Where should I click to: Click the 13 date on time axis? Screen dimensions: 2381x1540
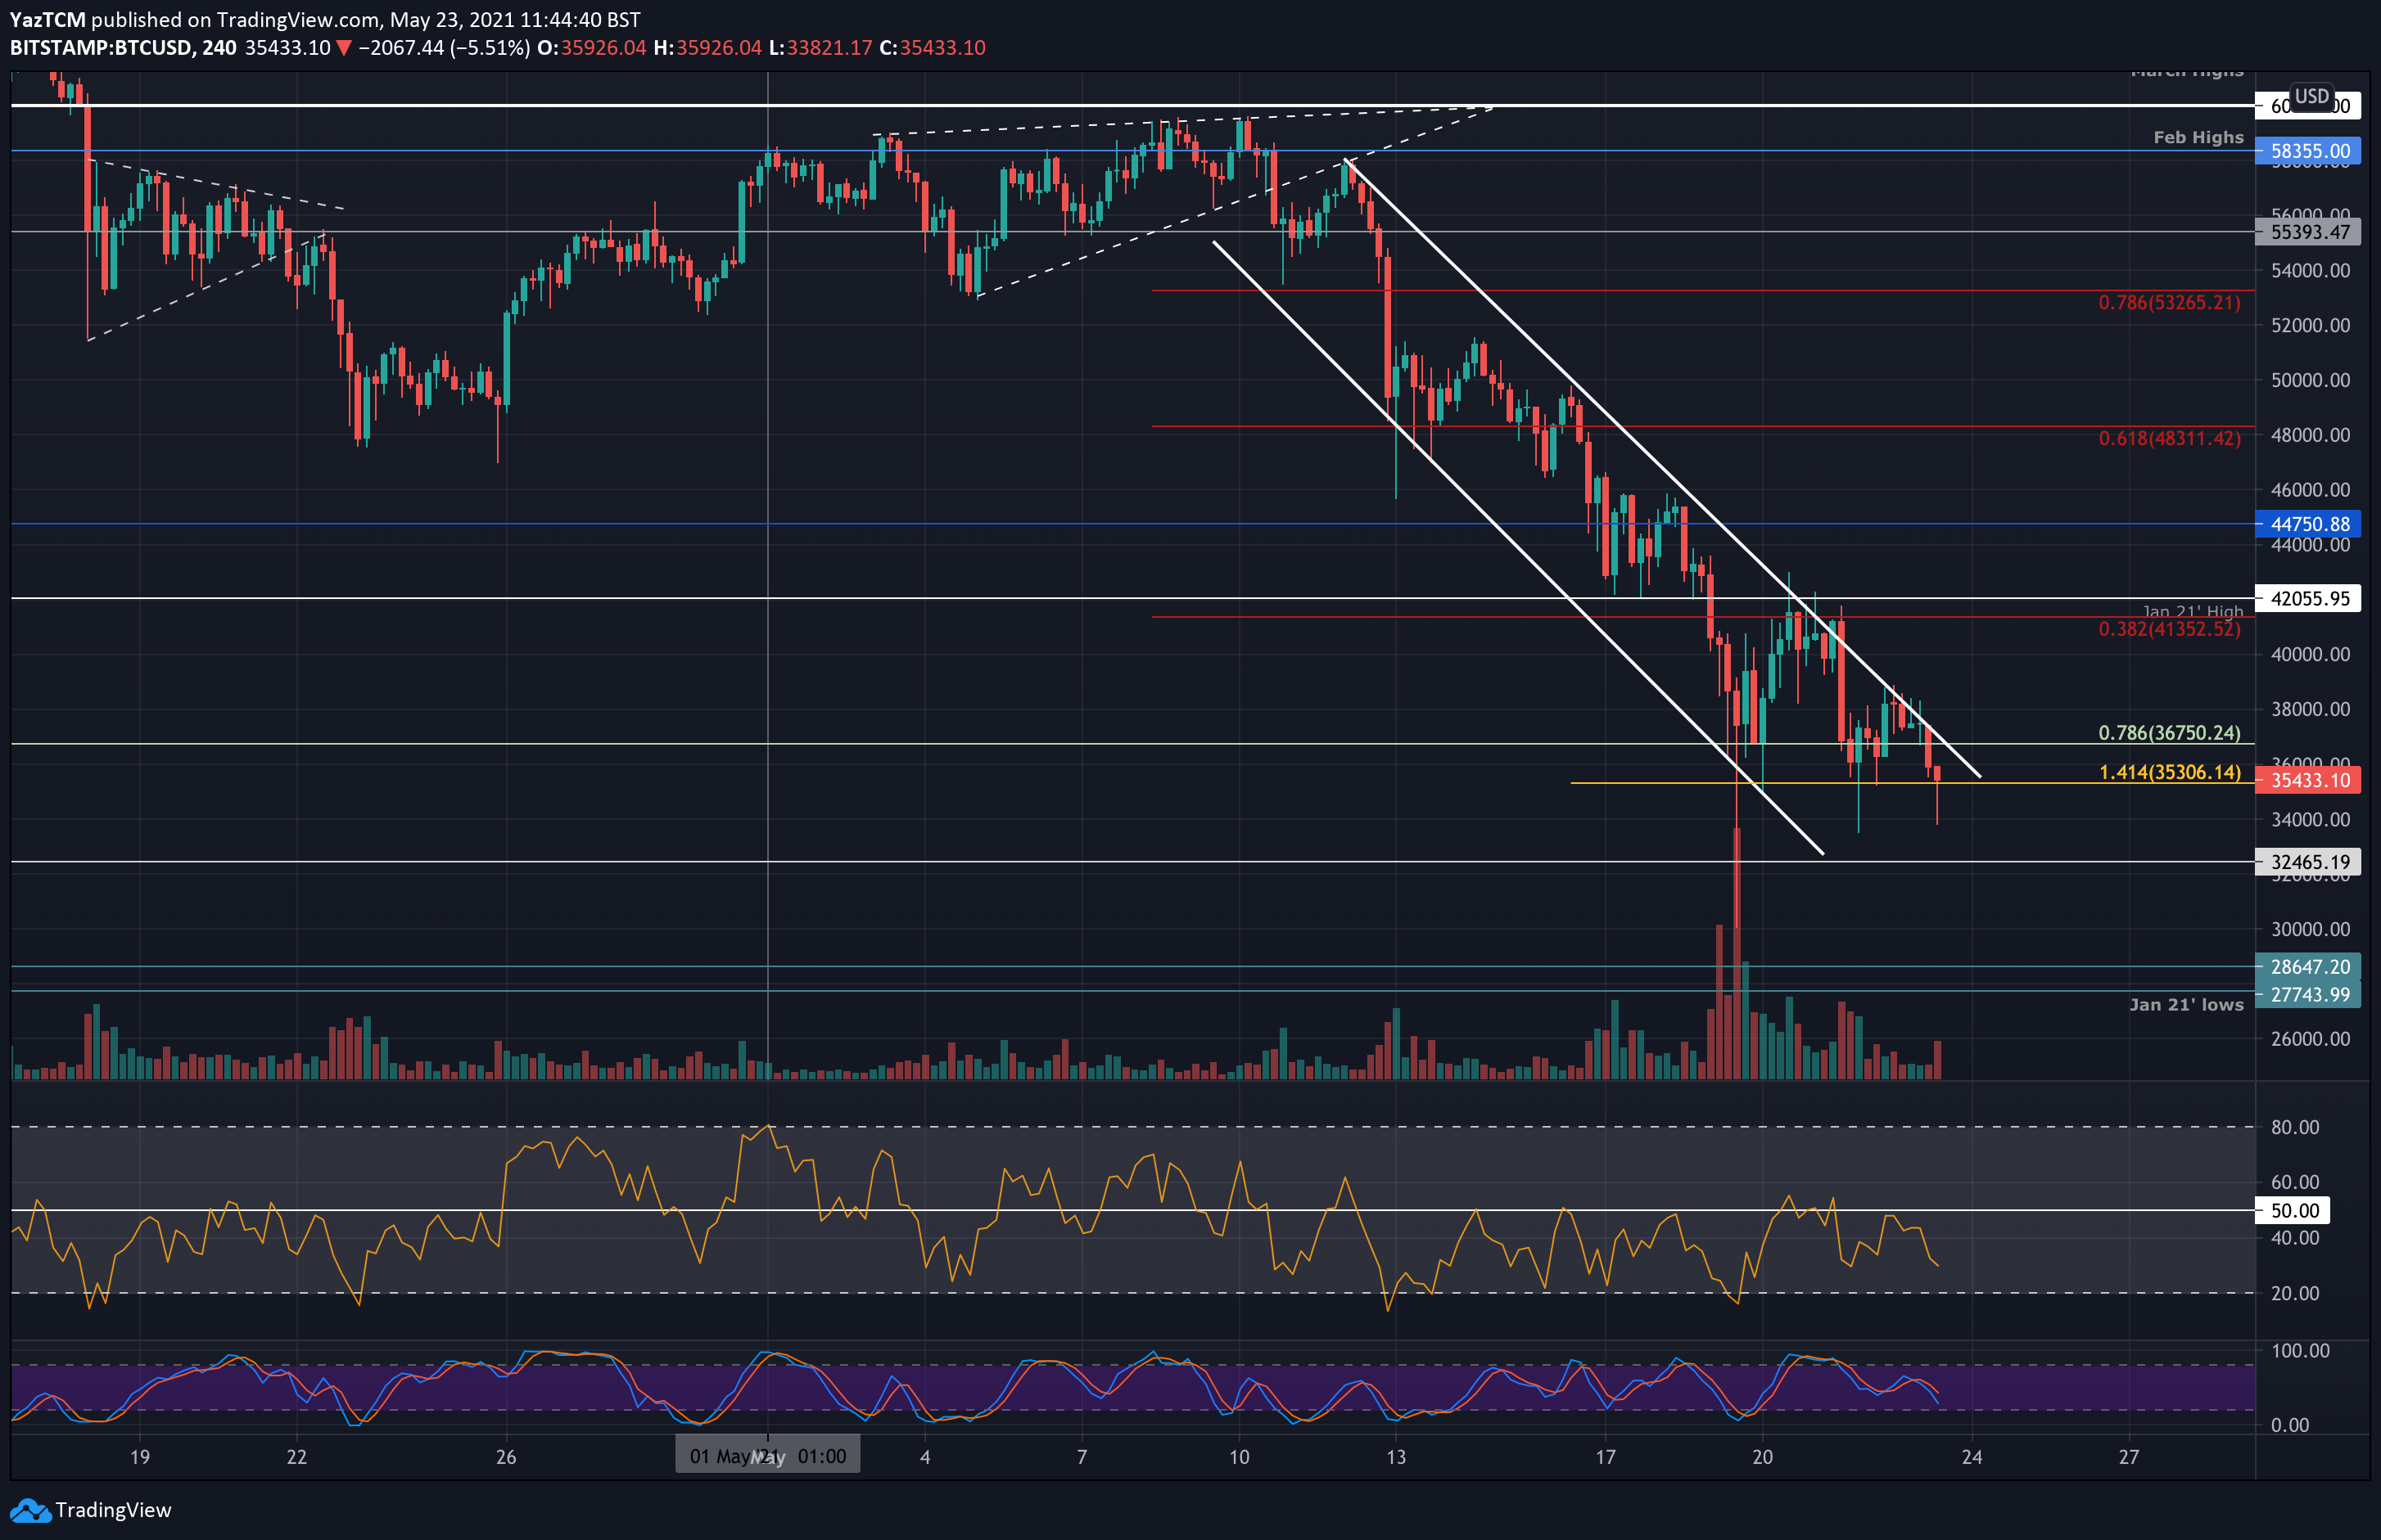coord(1395,1457)
